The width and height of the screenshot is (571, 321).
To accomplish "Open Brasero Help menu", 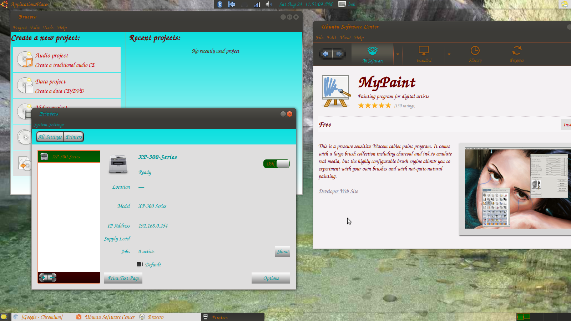I will [x=62, y=27].
